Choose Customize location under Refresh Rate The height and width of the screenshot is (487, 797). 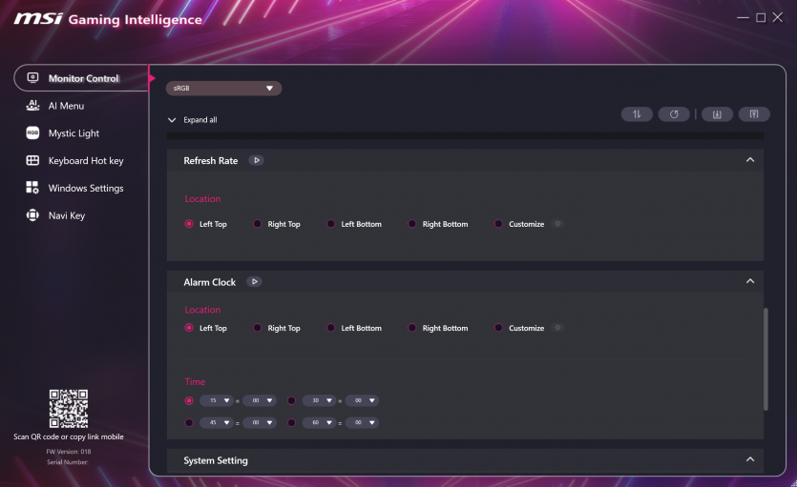499,224
